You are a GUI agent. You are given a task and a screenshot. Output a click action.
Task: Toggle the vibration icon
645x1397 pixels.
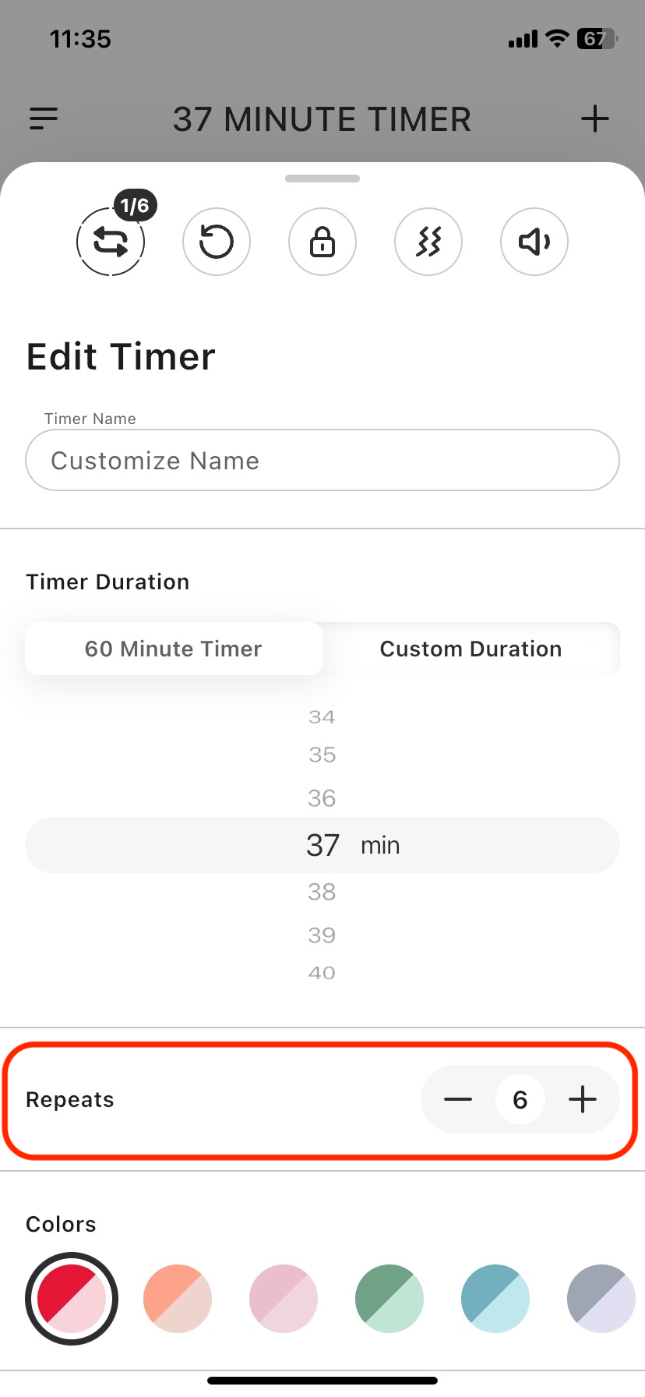[428, 242]
